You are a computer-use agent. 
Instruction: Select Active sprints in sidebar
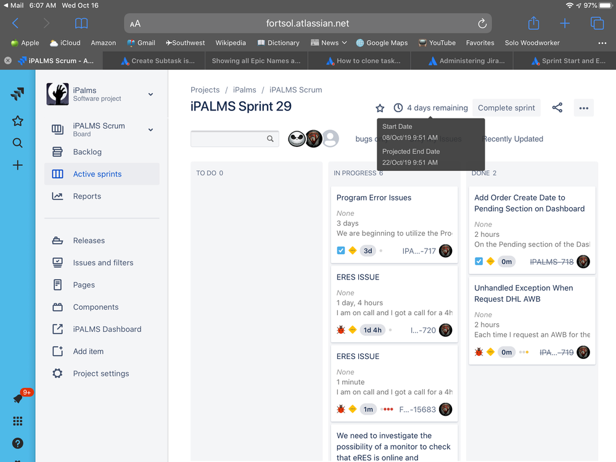(102, 174)
